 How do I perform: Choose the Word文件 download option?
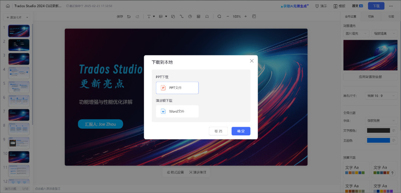coord(177,111)
